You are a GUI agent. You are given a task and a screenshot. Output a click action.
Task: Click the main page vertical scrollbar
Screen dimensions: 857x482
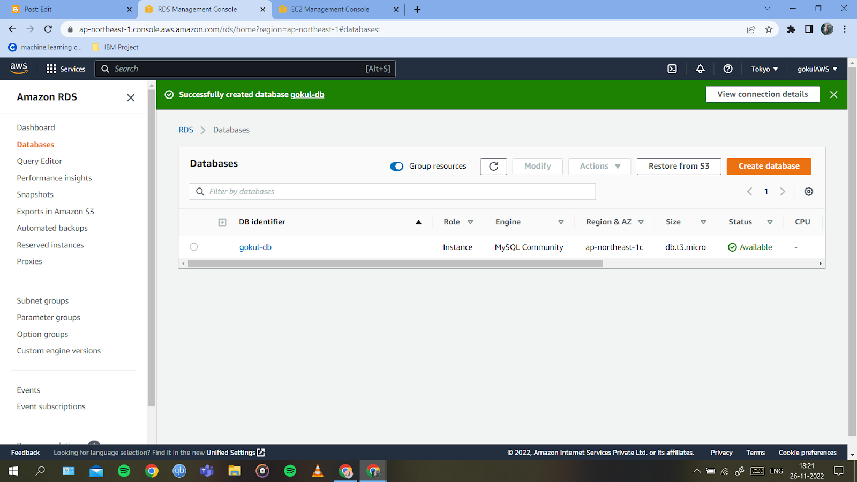852,252
